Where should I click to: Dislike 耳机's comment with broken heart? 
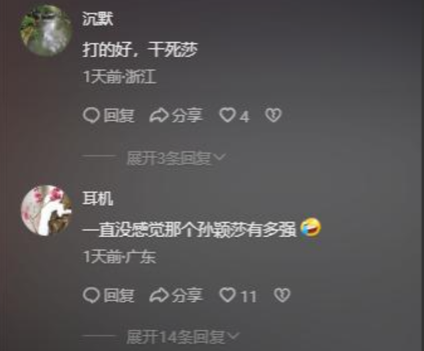click(282, 295)
